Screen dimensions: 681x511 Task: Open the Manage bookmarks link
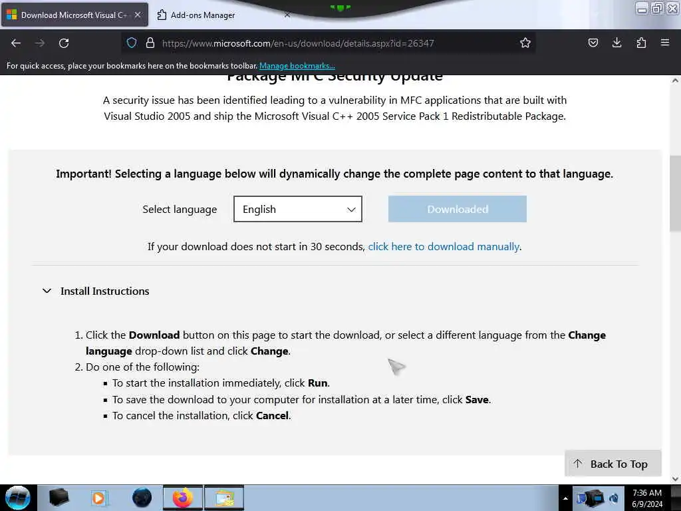tap(297, 66)
